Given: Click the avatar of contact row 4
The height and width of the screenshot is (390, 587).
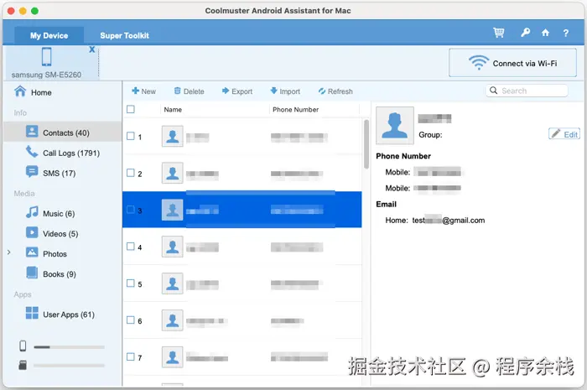Looking at the screenshot, I should (172, 247).
